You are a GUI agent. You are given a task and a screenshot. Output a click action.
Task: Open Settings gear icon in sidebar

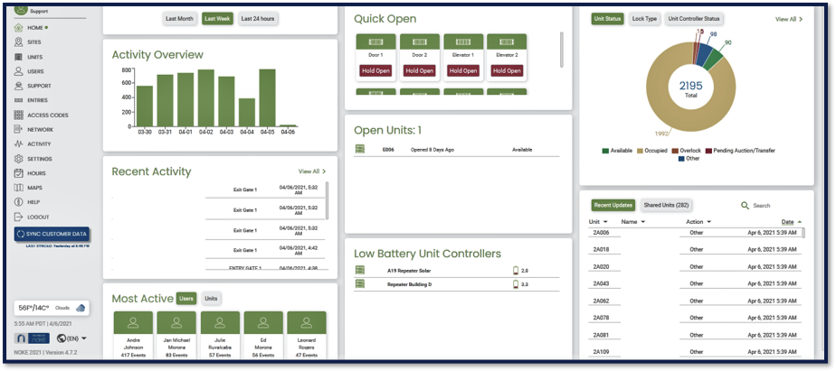[x=19, y=159]
